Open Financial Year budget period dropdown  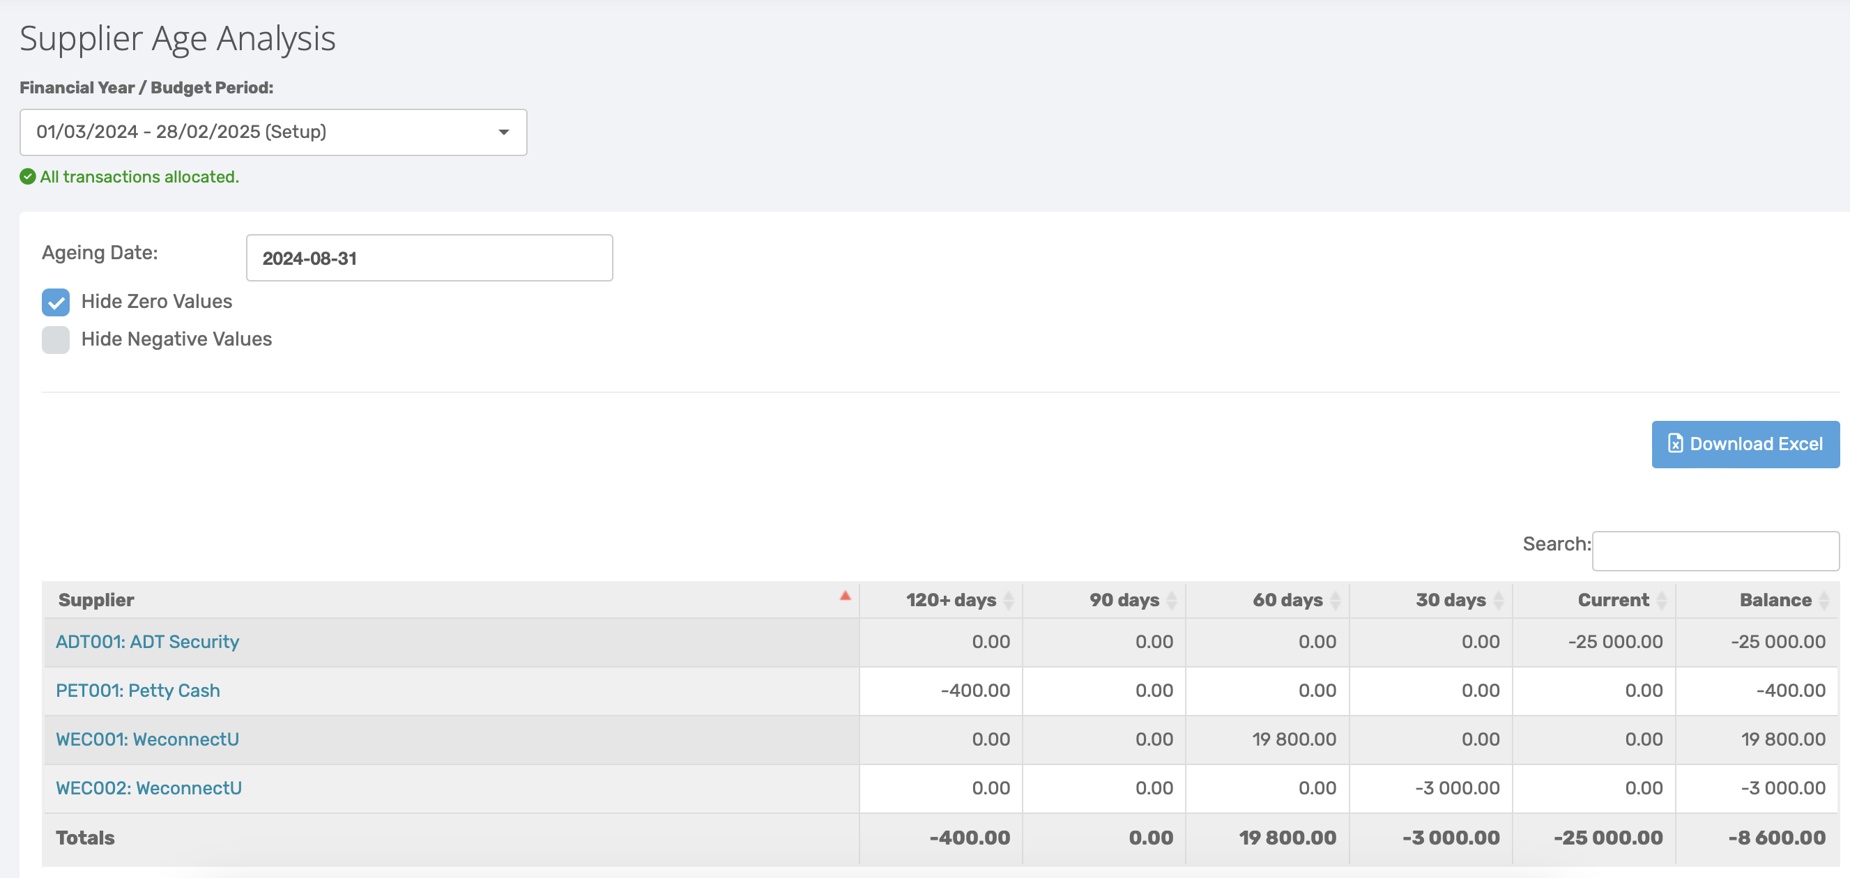coord(273,132)
